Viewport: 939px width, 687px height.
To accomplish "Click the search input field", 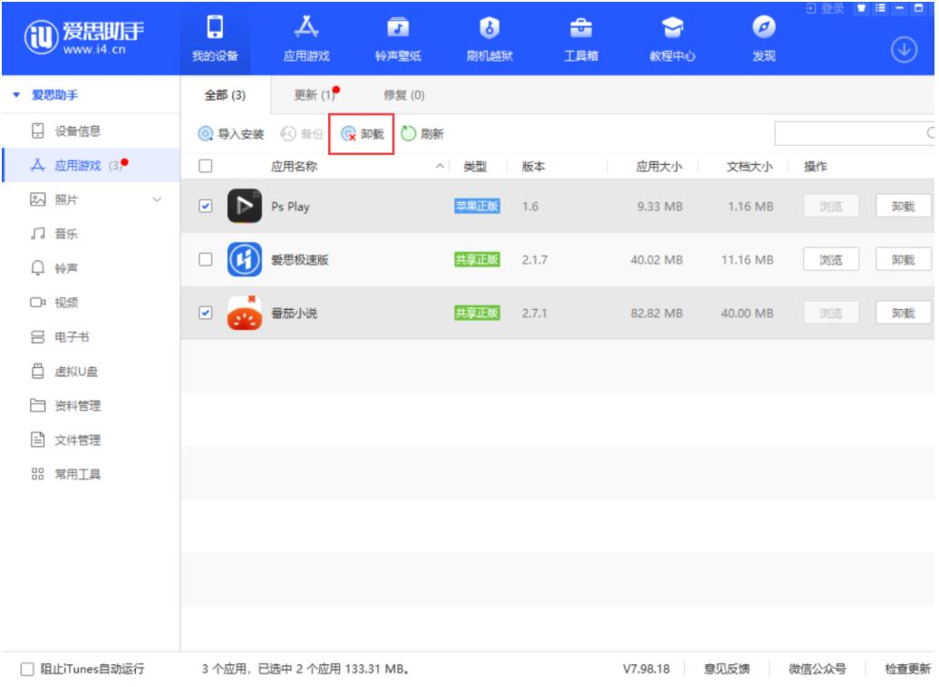I will coord(852,134).
